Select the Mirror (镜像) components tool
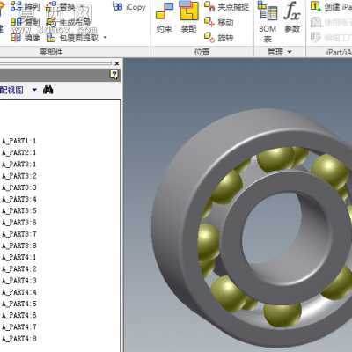Screen dimensions: 352x352 tap(26, 38)
